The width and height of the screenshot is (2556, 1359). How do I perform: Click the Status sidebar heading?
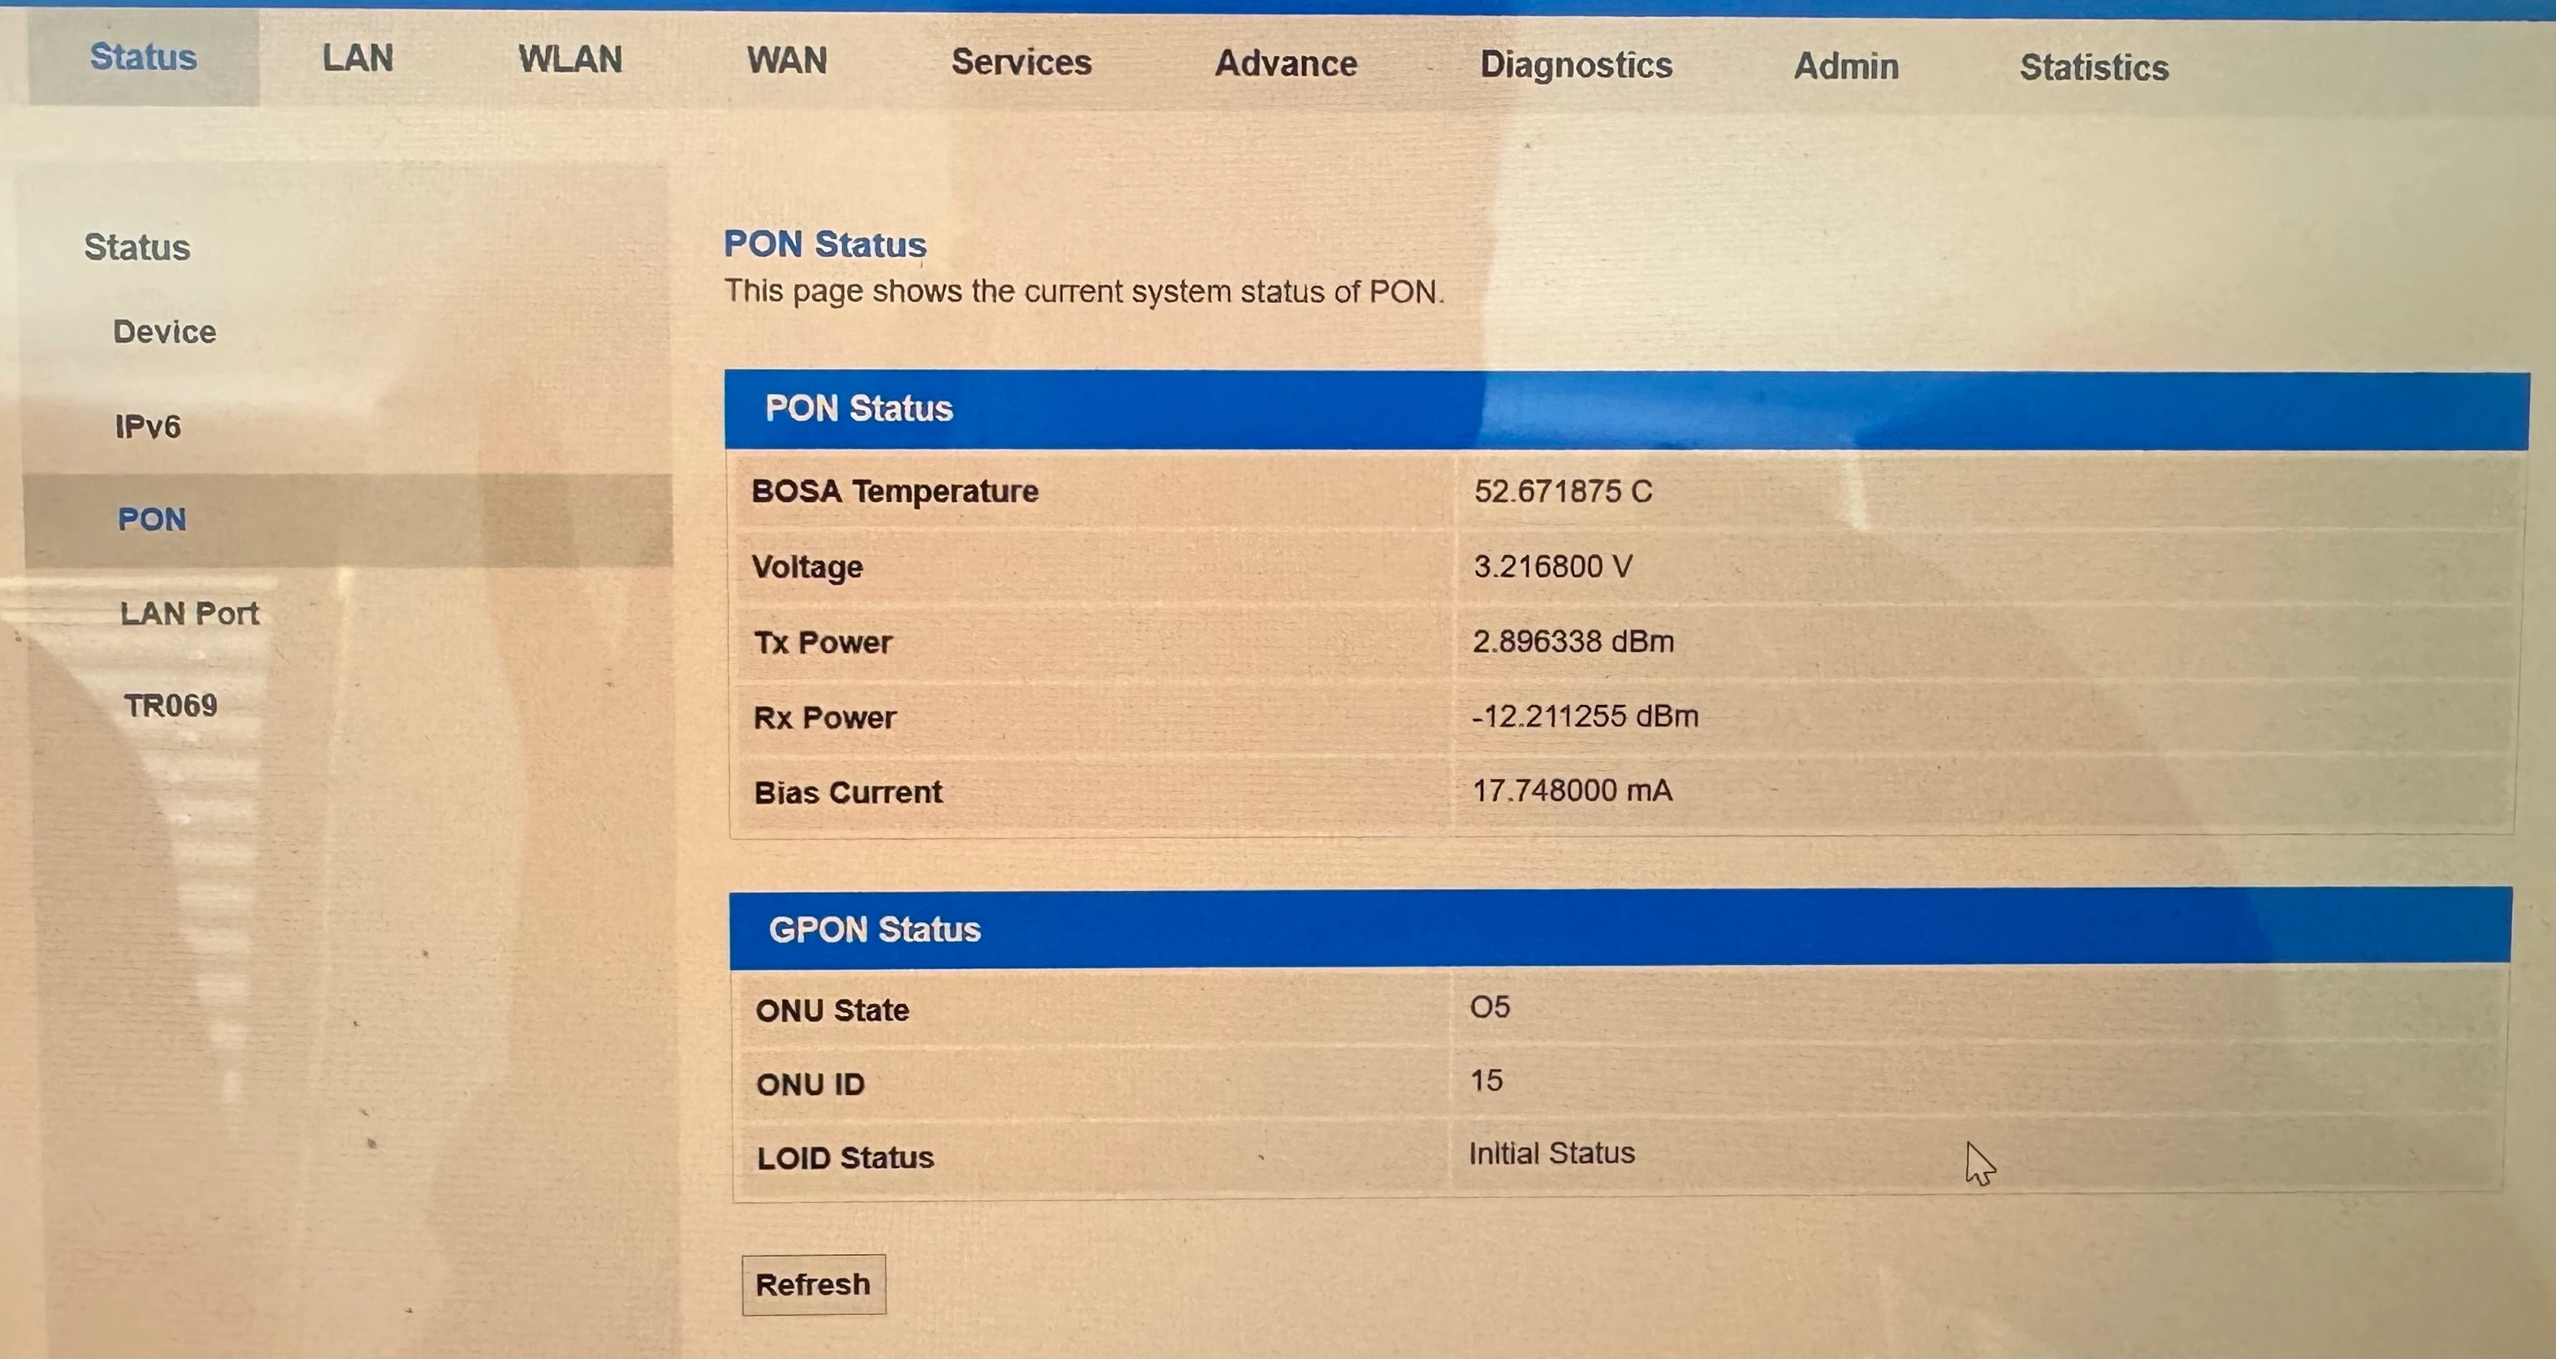pos(137,247)
